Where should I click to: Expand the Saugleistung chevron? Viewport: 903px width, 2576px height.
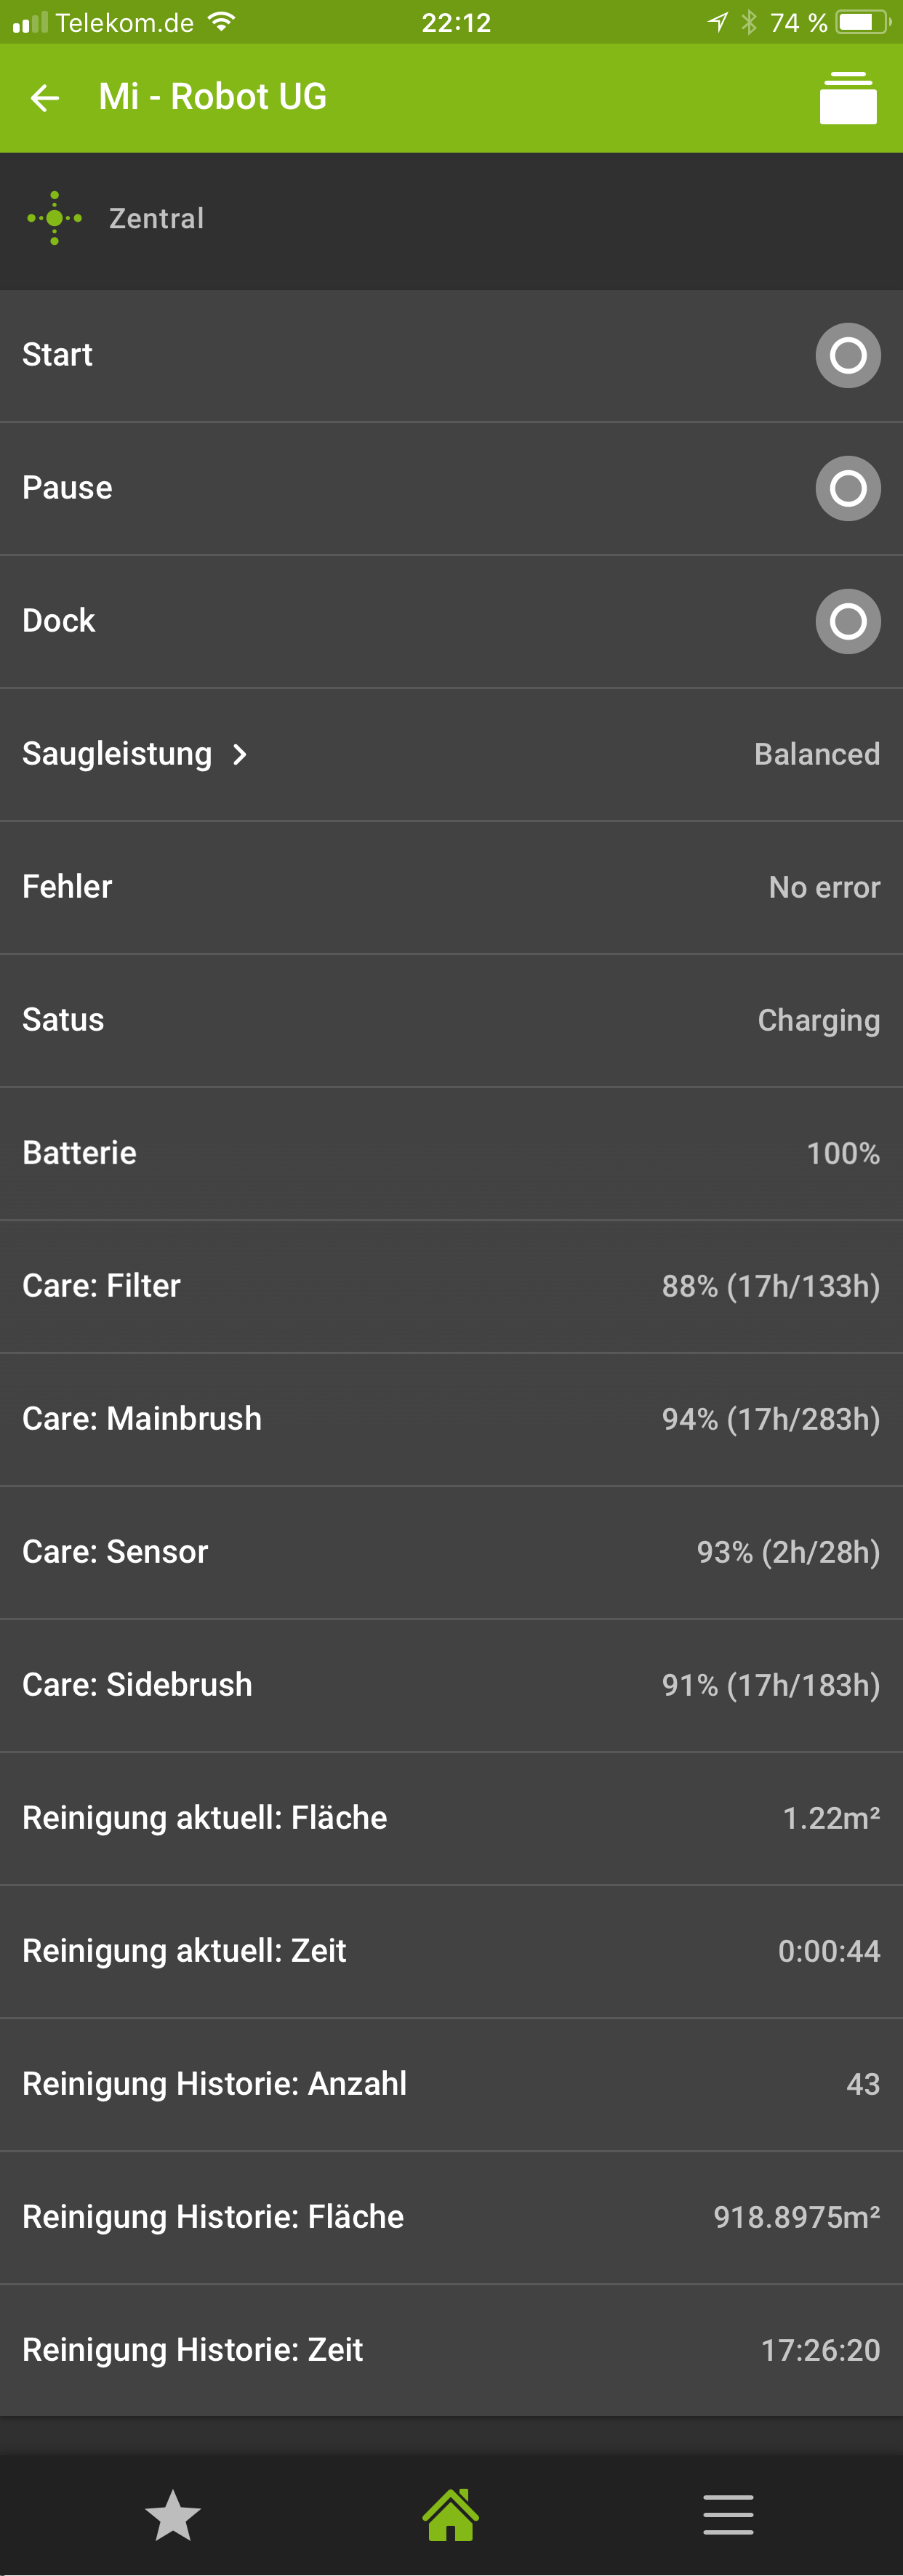point(240,754)
